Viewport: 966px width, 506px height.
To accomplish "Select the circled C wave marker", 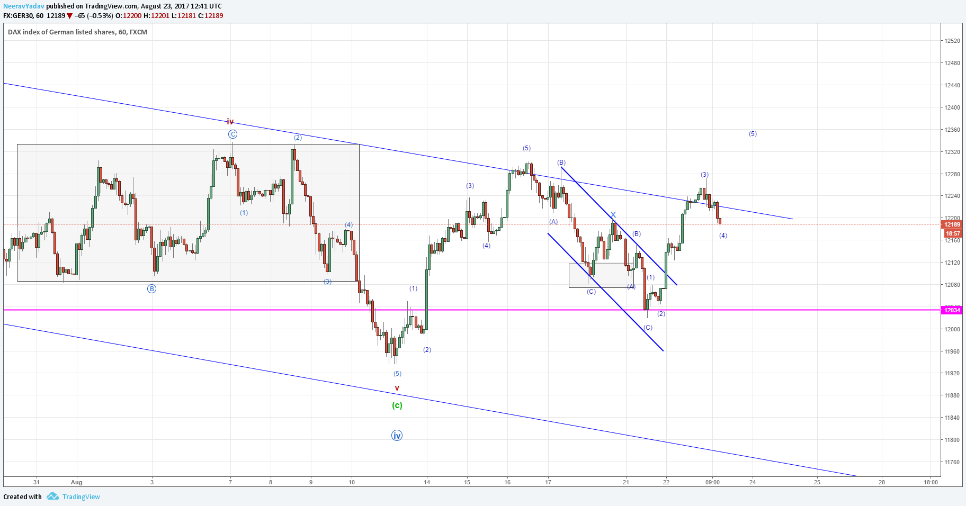I will 232,134.
